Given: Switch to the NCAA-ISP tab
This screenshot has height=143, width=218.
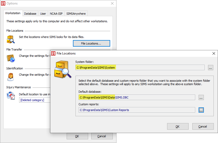Looking at the screenshot, I should (x=56, y=14).
